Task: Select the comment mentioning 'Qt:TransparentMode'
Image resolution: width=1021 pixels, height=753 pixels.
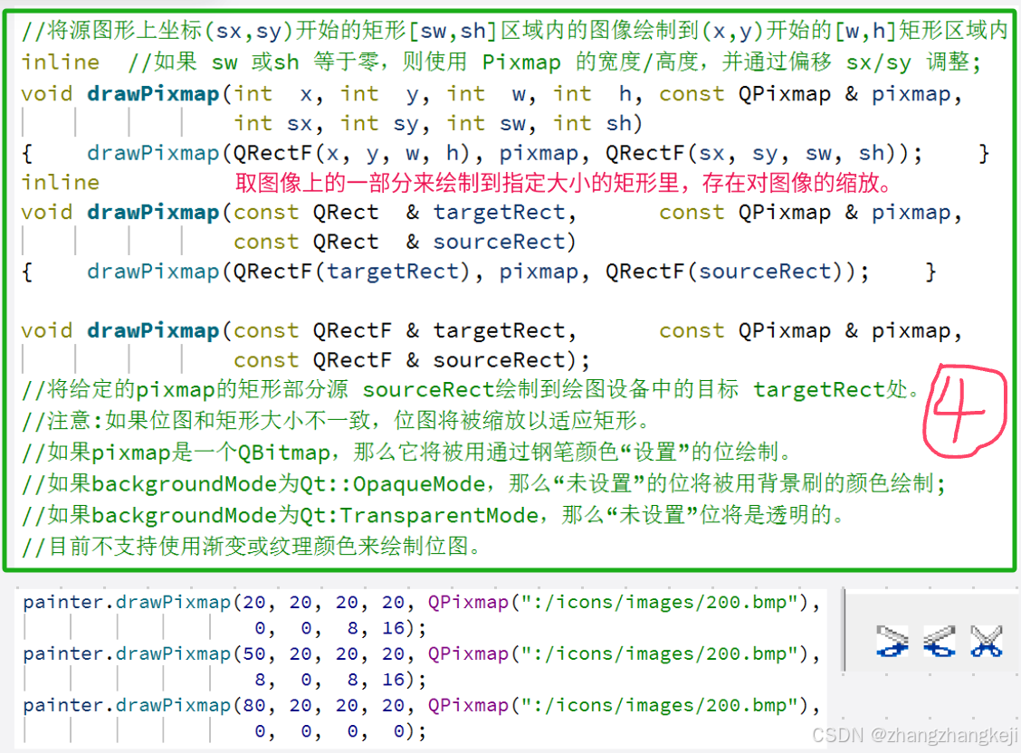Action: tap(434, 516)
